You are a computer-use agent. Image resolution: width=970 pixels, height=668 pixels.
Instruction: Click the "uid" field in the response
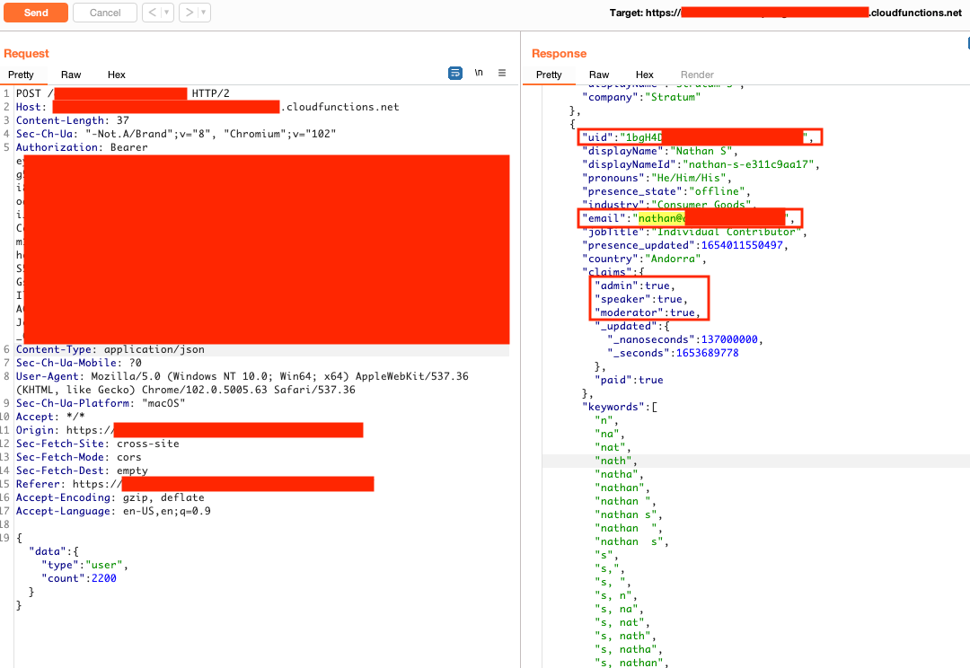tap(701, 137)
